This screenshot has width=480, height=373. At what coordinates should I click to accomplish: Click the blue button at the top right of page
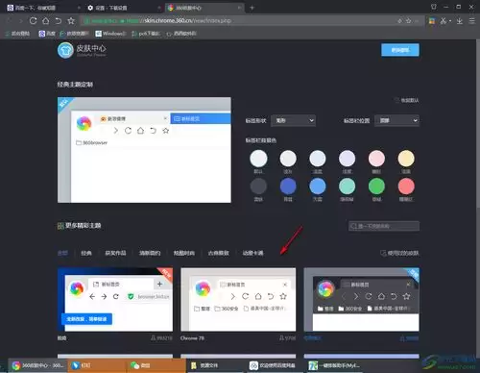click(x=400, y=50)
